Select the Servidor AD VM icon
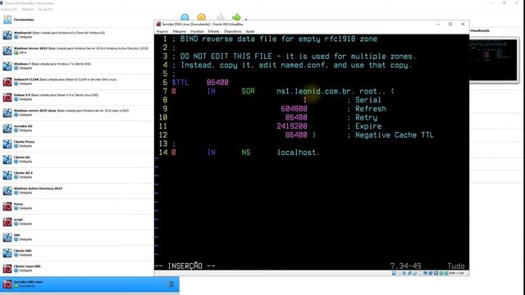 coord(7,128)
